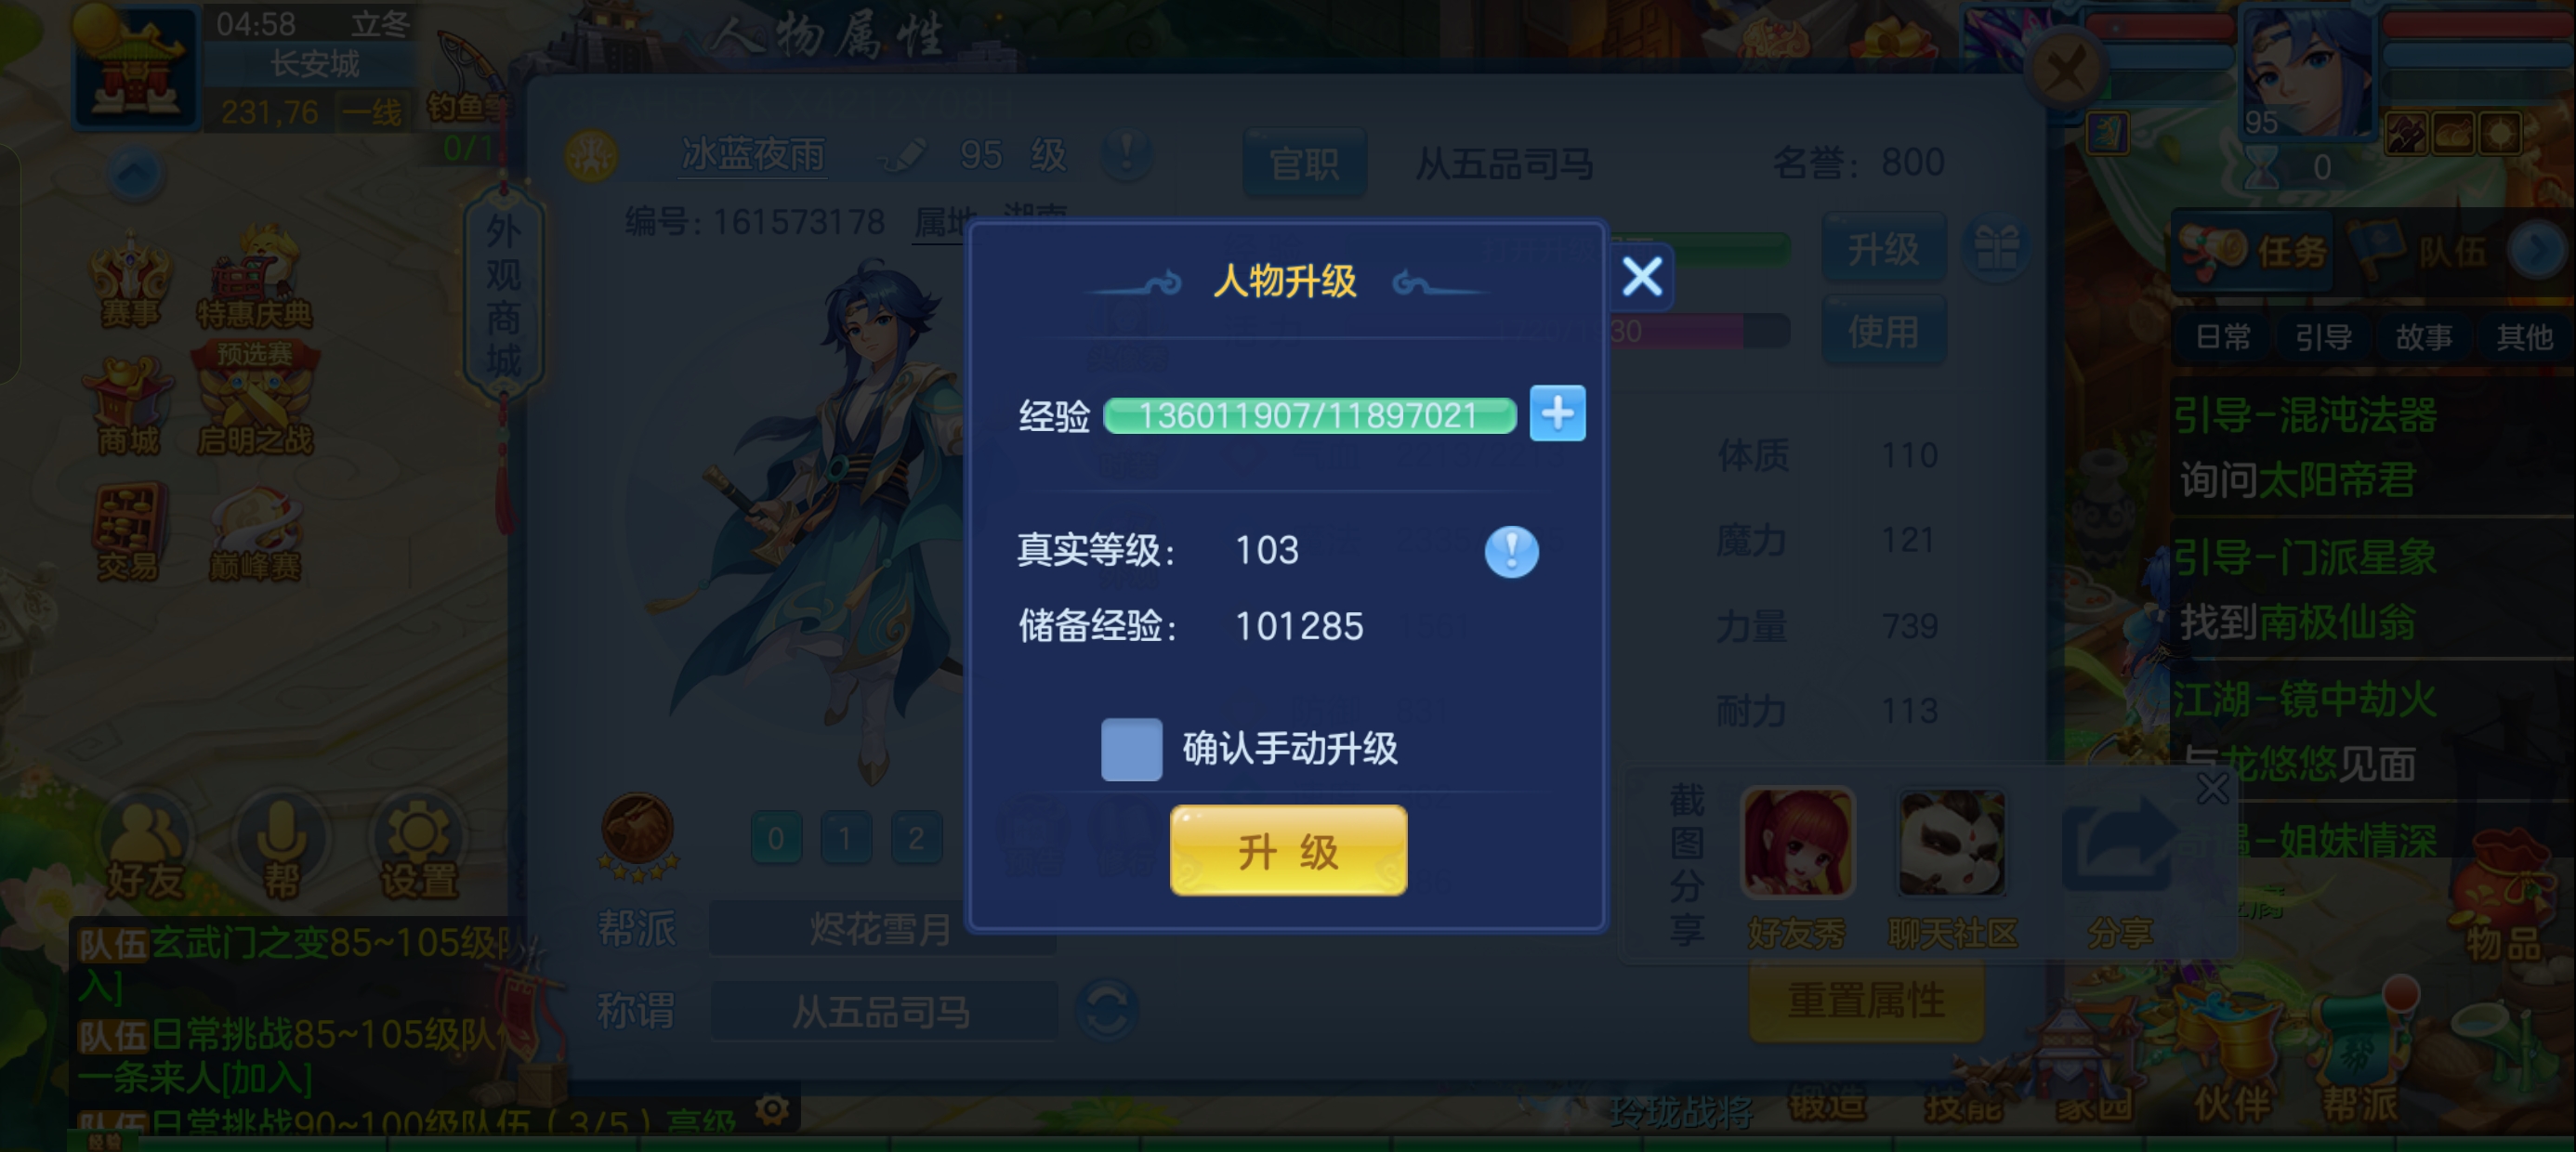Expand task panel with right arrow

tap(2538, 249)
